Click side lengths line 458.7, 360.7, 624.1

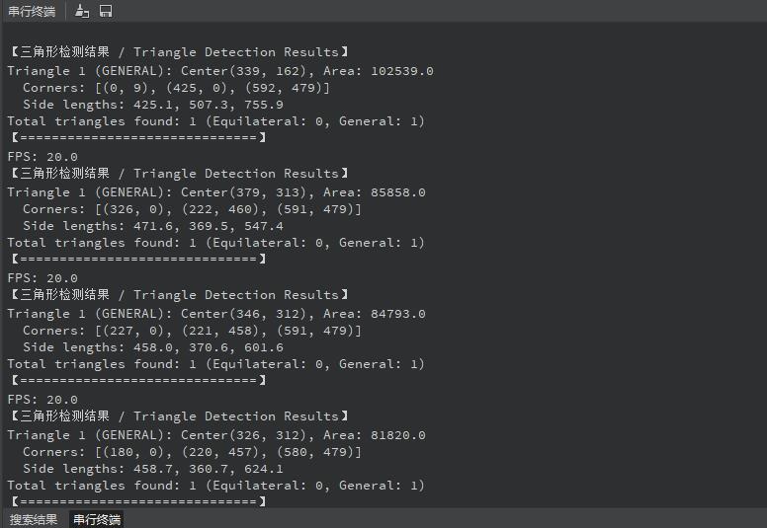click(153, 469)
